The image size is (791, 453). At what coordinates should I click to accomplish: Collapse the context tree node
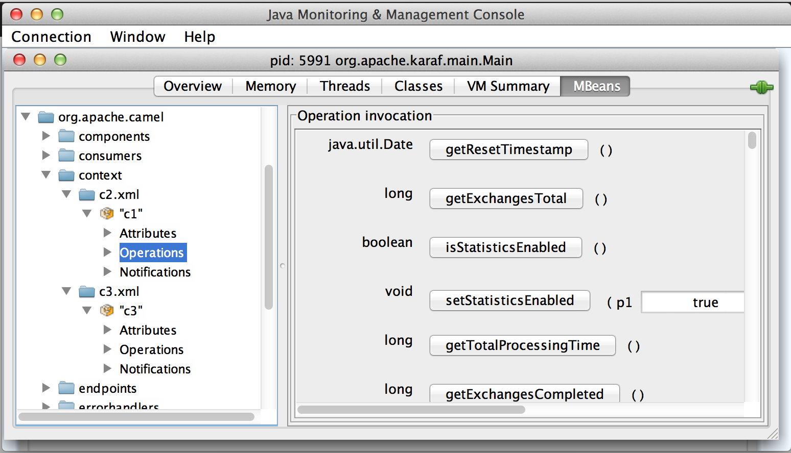coord(46,175)
